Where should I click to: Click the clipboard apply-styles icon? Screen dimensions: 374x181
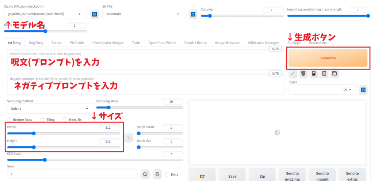[x=324, y=73]
